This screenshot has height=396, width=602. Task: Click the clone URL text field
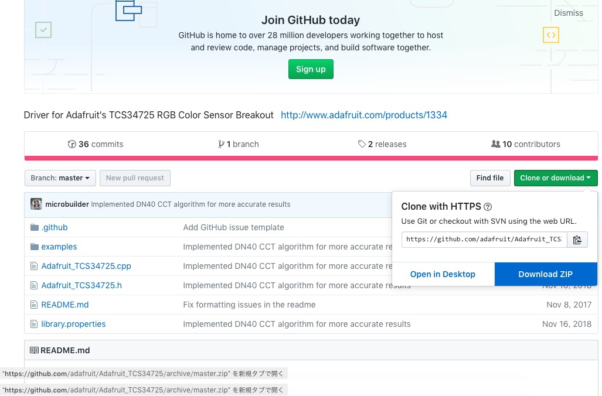[x=484, y=240]
